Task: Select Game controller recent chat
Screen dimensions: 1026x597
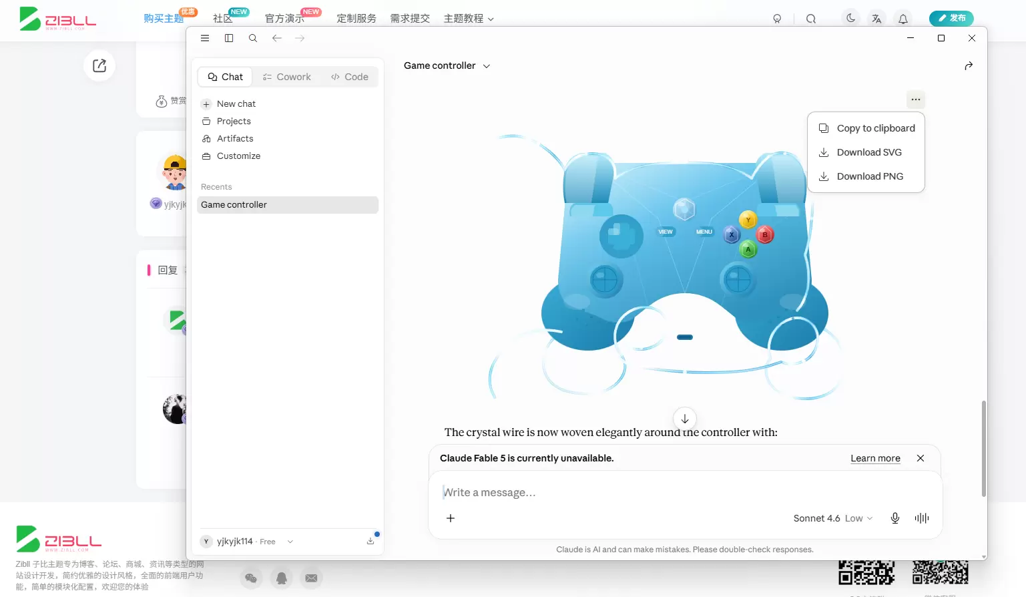Action: (x=288, y=204)
